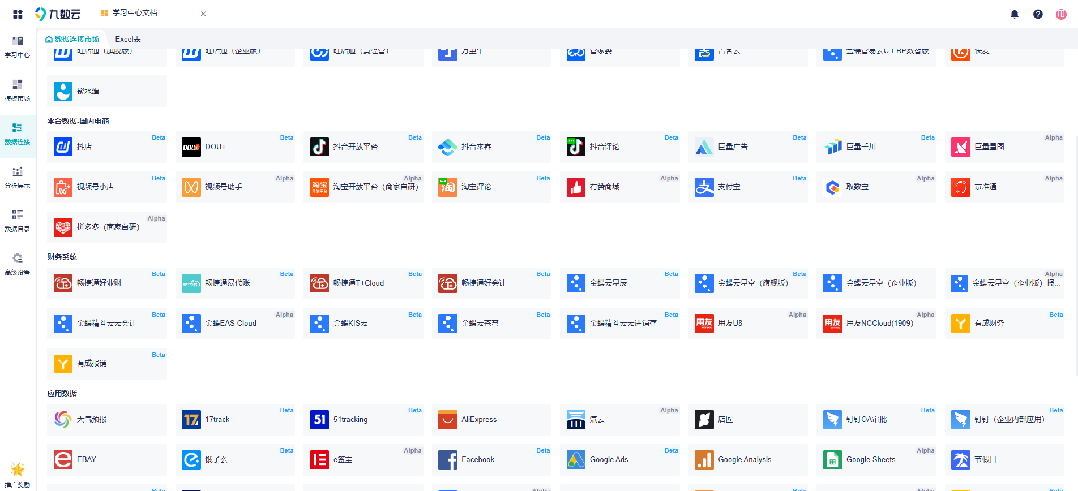Choose 巨量千川 connector icon

pyautogui.click(x=832, y=147)
